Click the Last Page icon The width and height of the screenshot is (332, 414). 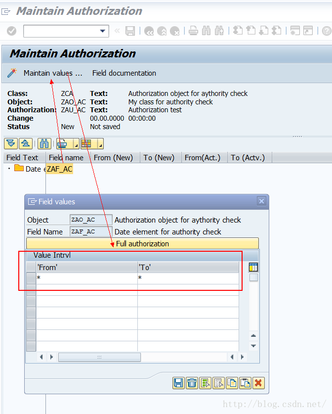pos(276,31)
